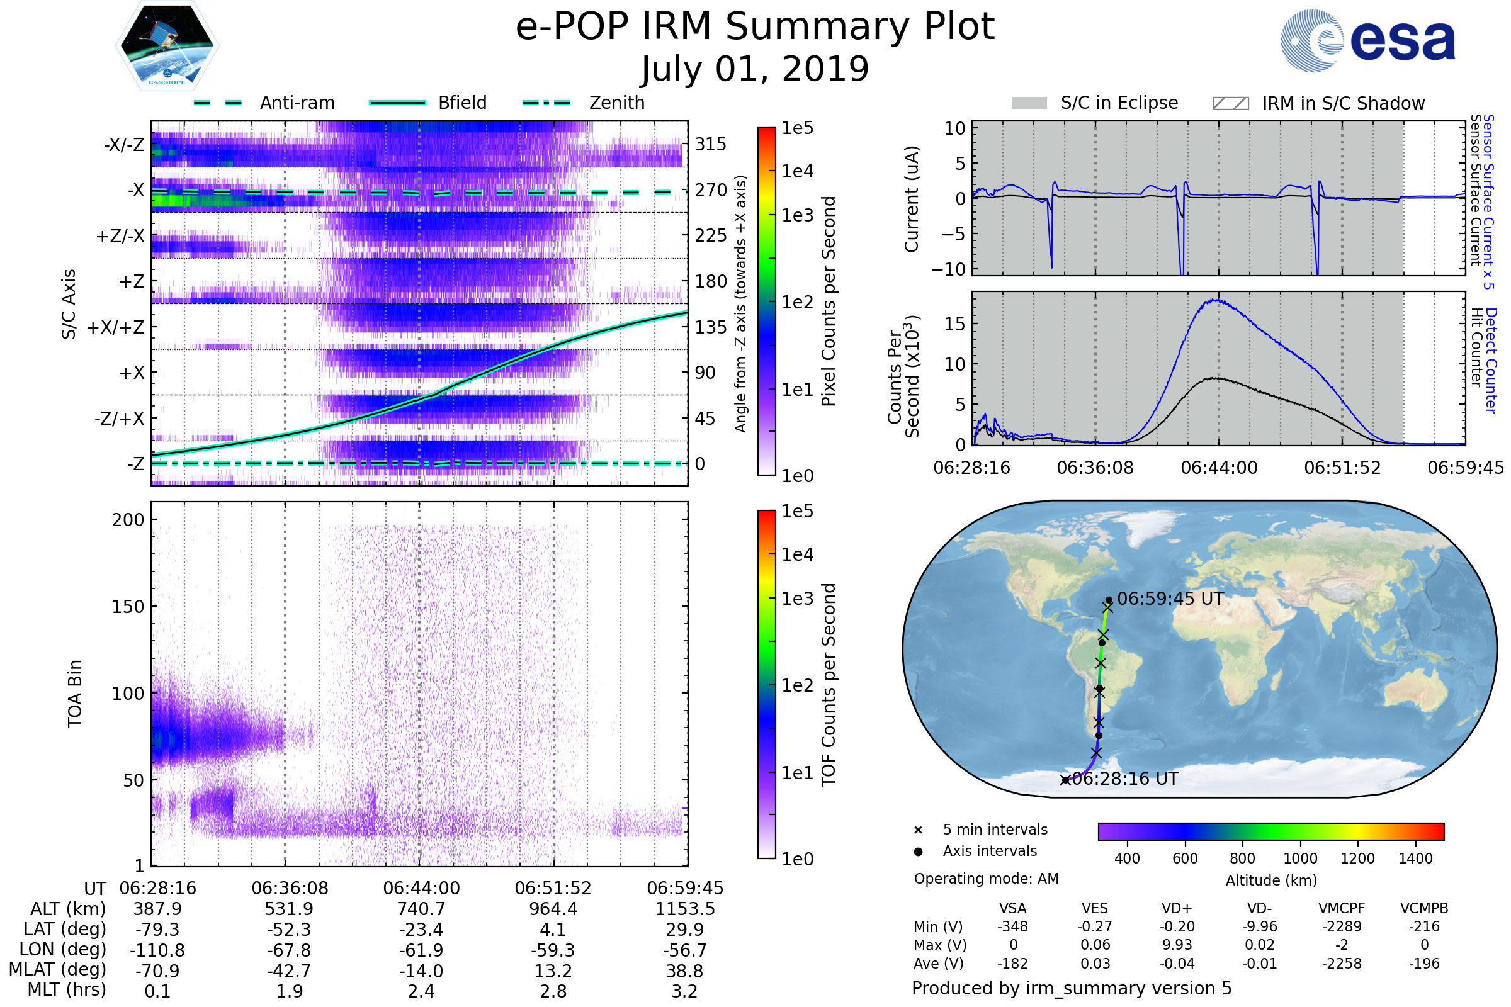The width and height of the screenshot is (1511, 1007).
Task: Click the peak of the blue counts curve
Action: (x=1216, y=300)
